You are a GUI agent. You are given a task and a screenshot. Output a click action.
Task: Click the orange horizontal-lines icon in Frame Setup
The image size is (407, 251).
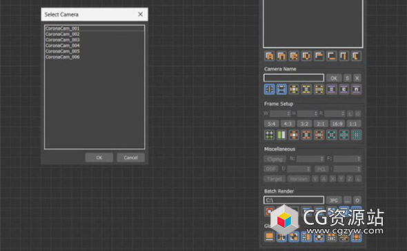[x=306, y=135]
